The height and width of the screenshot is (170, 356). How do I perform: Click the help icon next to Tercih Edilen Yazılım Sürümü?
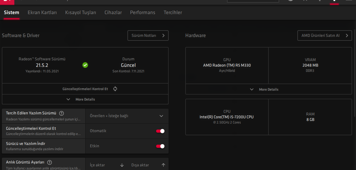[62, 113]
